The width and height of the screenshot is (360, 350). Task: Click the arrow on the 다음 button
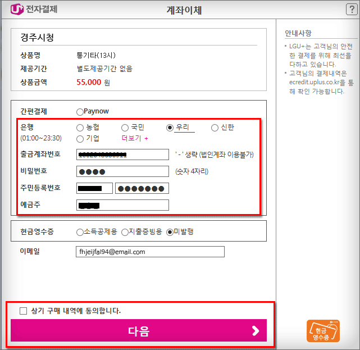point(256,331)
